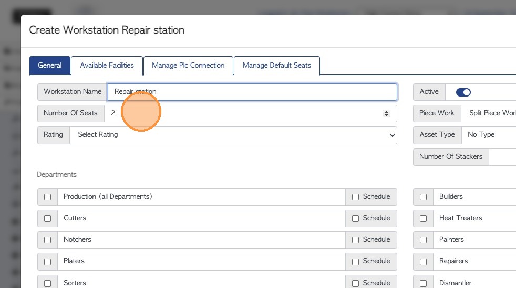Enable the Cutters department checkbox
The height and width of the screenshot is (288, 516).
[48, 219]
